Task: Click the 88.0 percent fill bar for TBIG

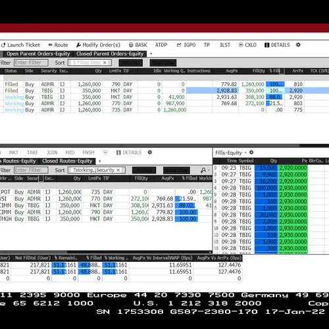Action: coord(275,97)
